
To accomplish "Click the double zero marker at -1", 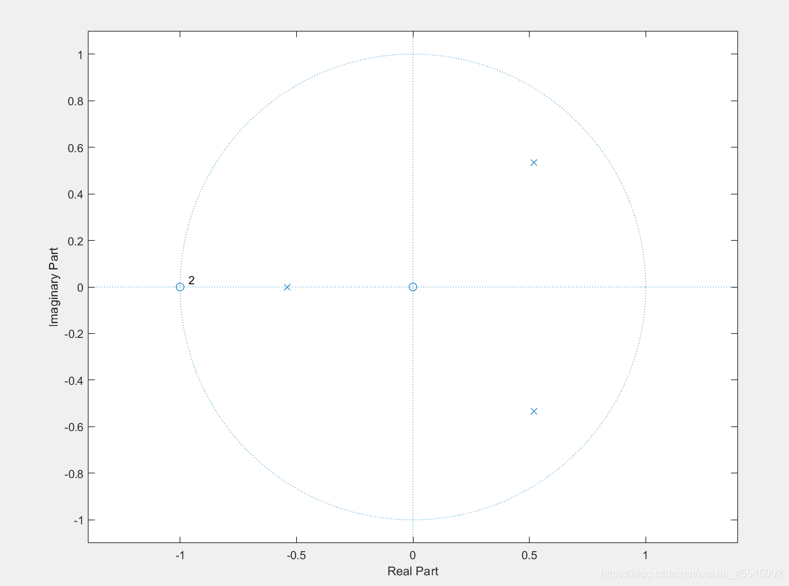I will [x=180, y=287].
